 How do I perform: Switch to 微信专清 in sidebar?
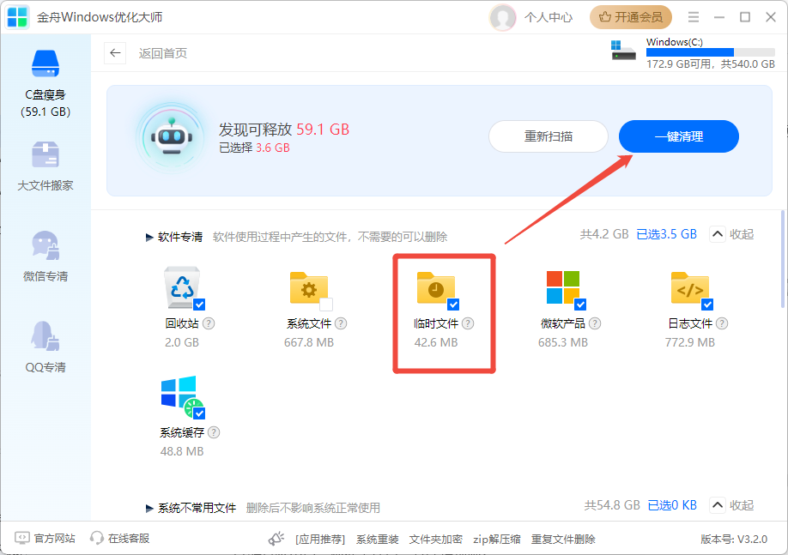click(x=45, y=256)
